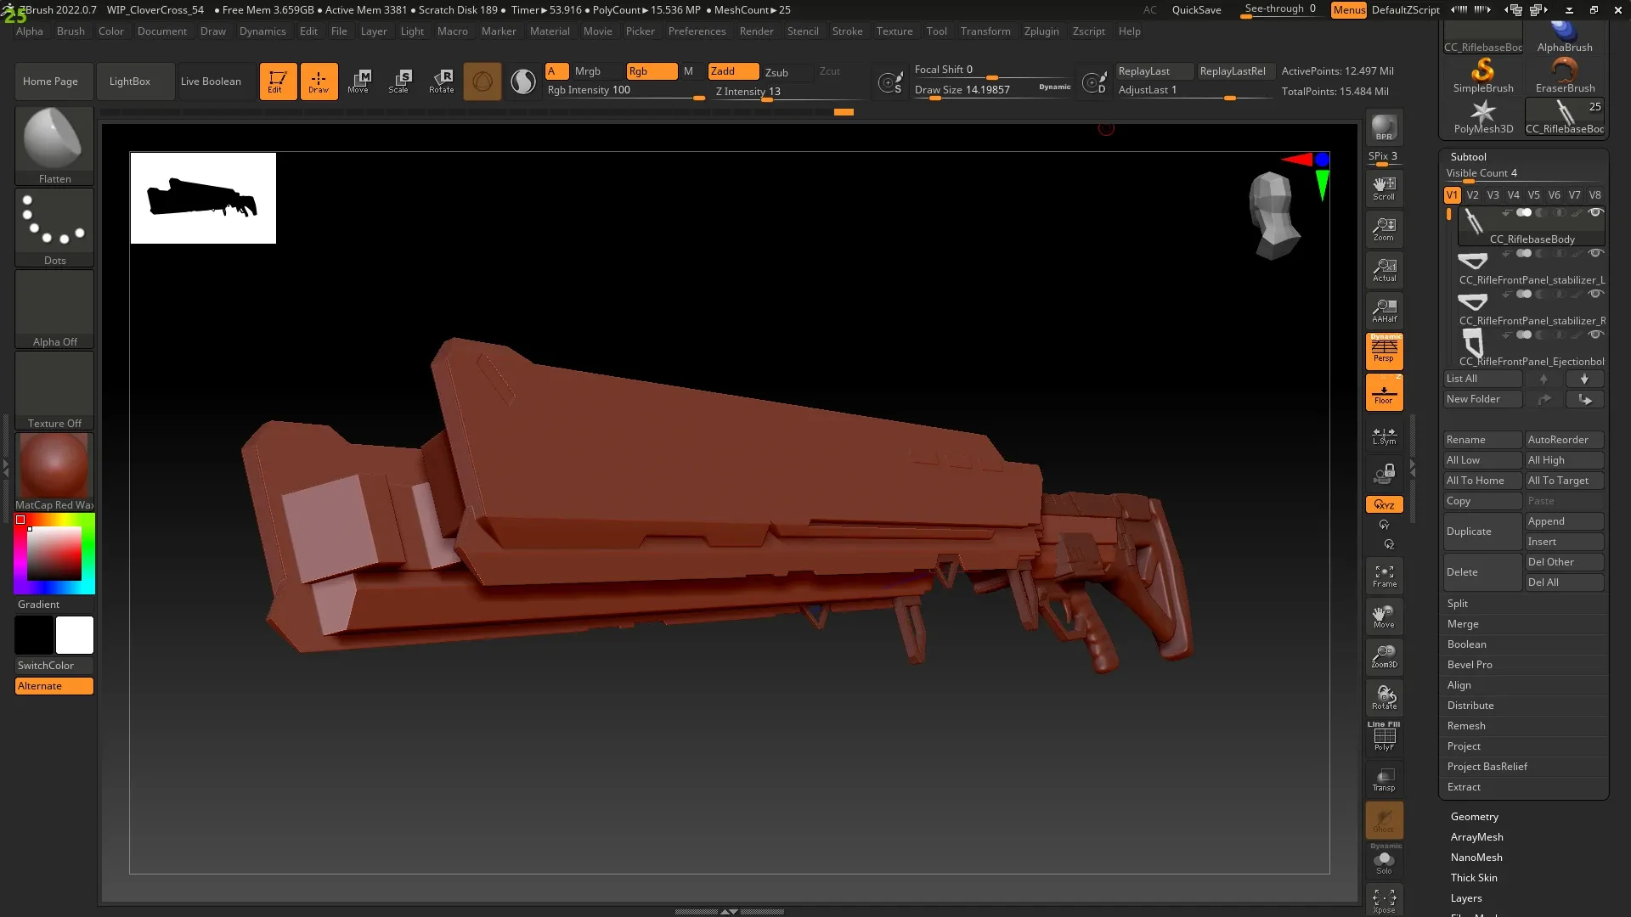Click the AAHalf icon on the right shelf
The width and height of the screenshot is (1631, 917).
pyautogui.click(x=1384, y=311)
